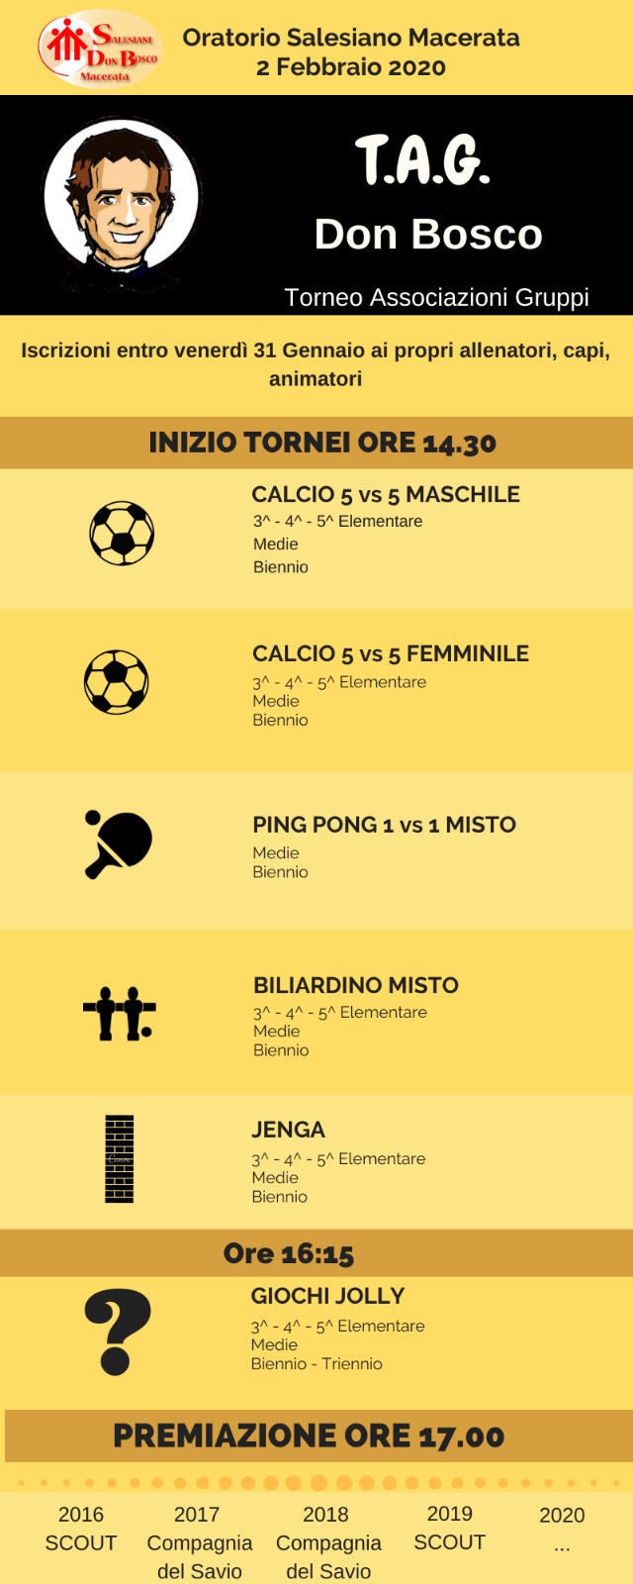Click the BILIARDINO MISTO heading
The image size is (633, 1584).
click(x=356, y=985)
